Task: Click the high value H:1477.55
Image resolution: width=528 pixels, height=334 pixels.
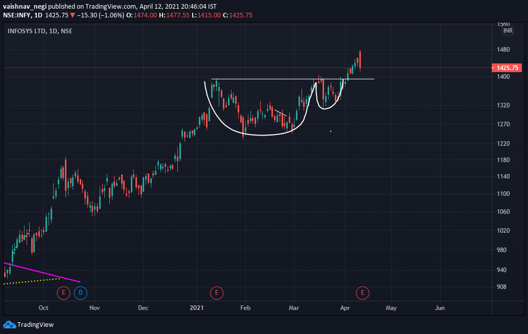Action: click(174, 15)
